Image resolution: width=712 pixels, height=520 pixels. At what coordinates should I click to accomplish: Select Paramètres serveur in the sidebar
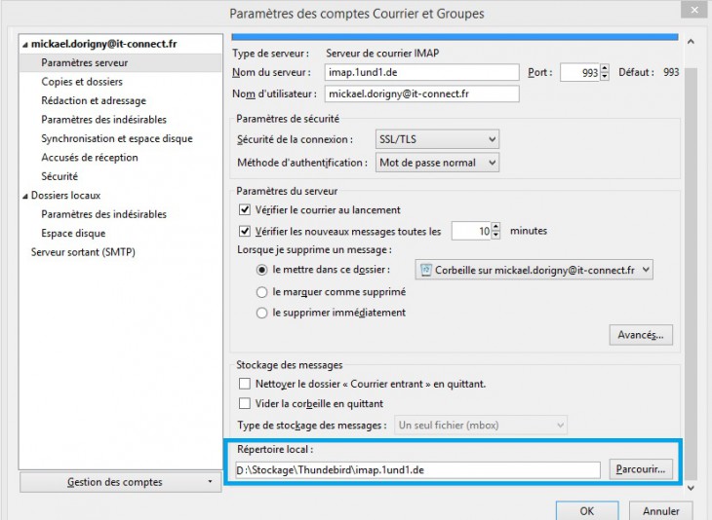pyautogui.click(x=85, y=62)
